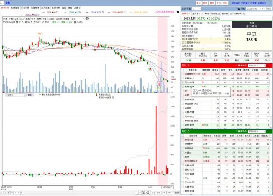Viewport: 273px width, 196px height.
Task: Toggle the lock icon beside 日期
Action: pos(239,9)
